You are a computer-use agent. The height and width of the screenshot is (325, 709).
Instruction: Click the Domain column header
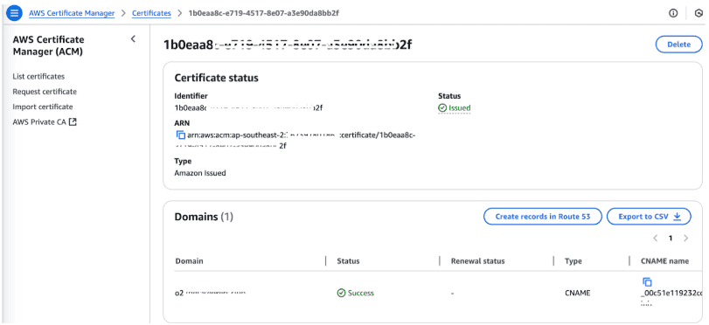(x=189, y=261)
